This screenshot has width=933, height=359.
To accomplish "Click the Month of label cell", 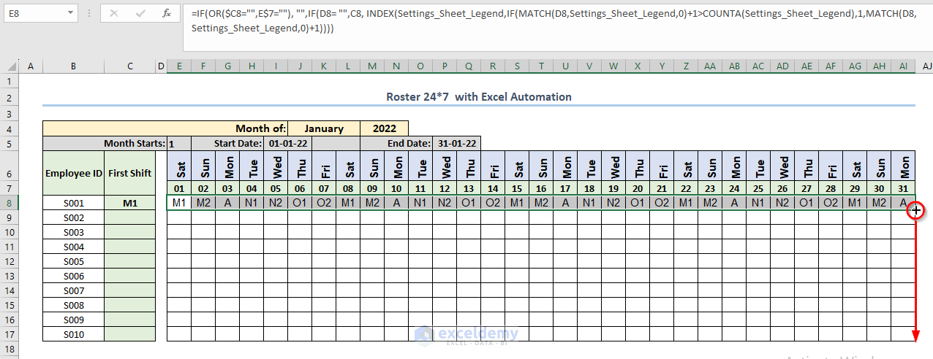I will [x=165, y=128].
